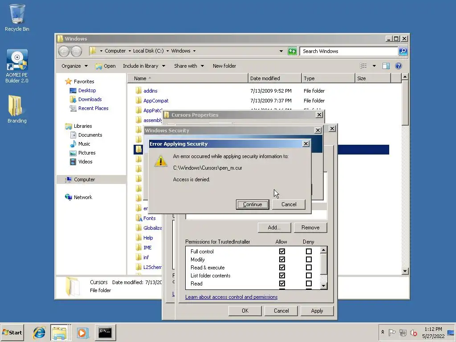Open the Organize dropdown menu
This screenshot has width=456, height=342.
74,66
